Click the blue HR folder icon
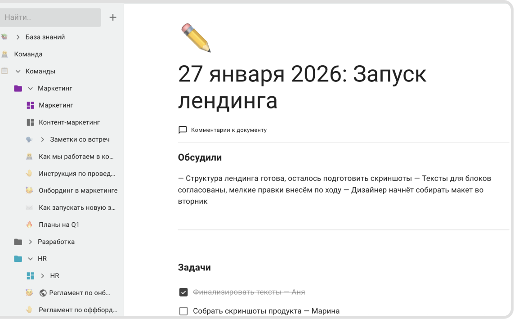This screenshot has width=514, height=319. pyautogui.click(x=18, y=259)
